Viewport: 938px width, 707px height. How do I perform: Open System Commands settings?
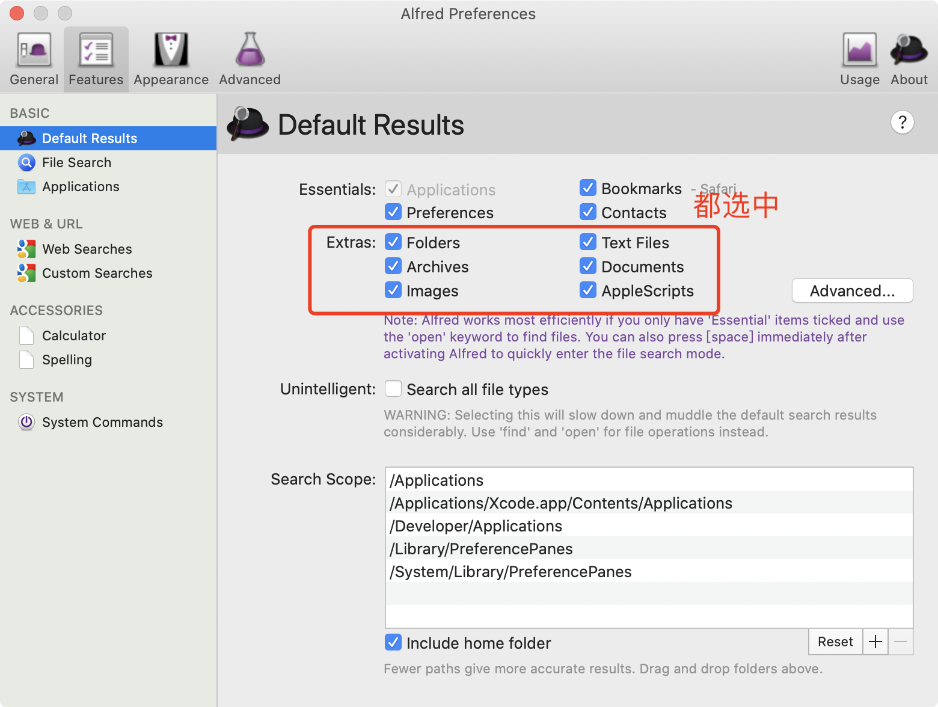click(x=108, y=422)
